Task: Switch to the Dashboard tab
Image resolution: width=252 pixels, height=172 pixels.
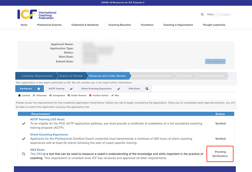Action: [26, 89]
